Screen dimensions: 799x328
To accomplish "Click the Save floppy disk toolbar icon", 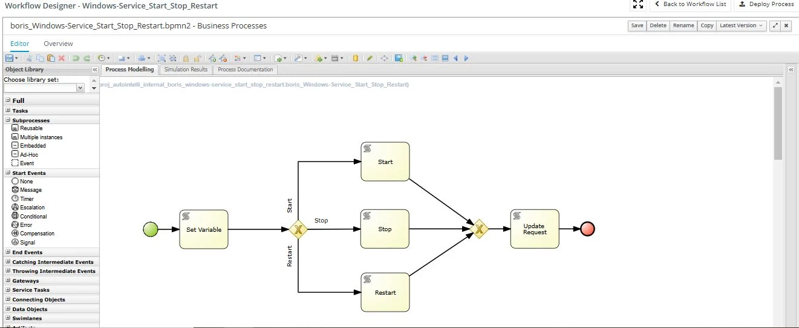I will [x=9, y=58].
